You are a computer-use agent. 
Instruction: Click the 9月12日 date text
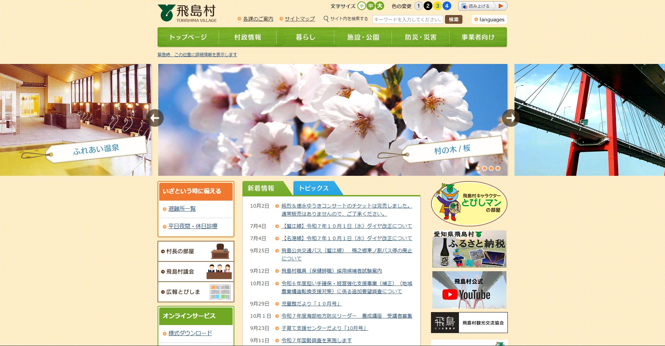pos(260,271)
